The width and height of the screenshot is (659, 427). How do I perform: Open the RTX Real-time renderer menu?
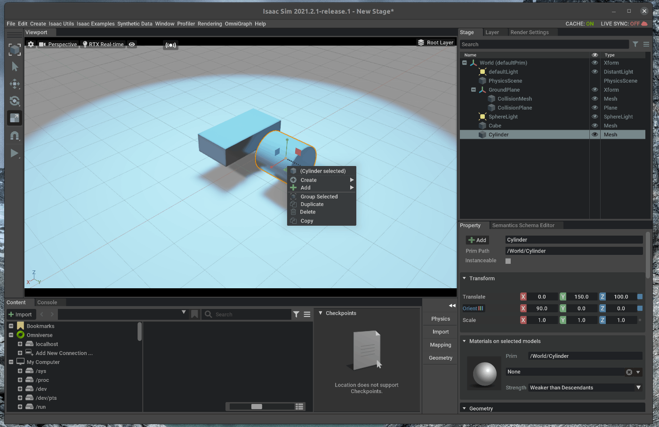[103, 44]
